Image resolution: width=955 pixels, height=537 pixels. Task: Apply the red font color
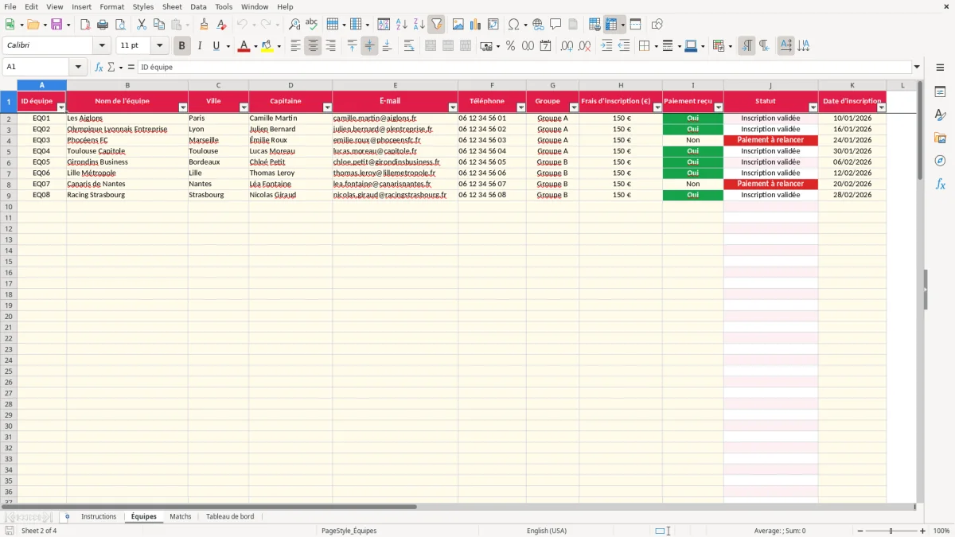[244, 46]
